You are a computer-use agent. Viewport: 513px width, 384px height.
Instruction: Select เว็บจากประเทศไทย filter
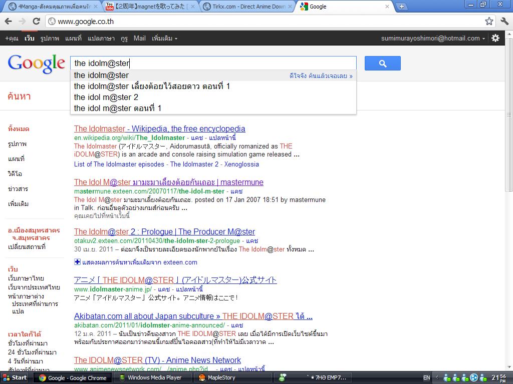[34, 287]
